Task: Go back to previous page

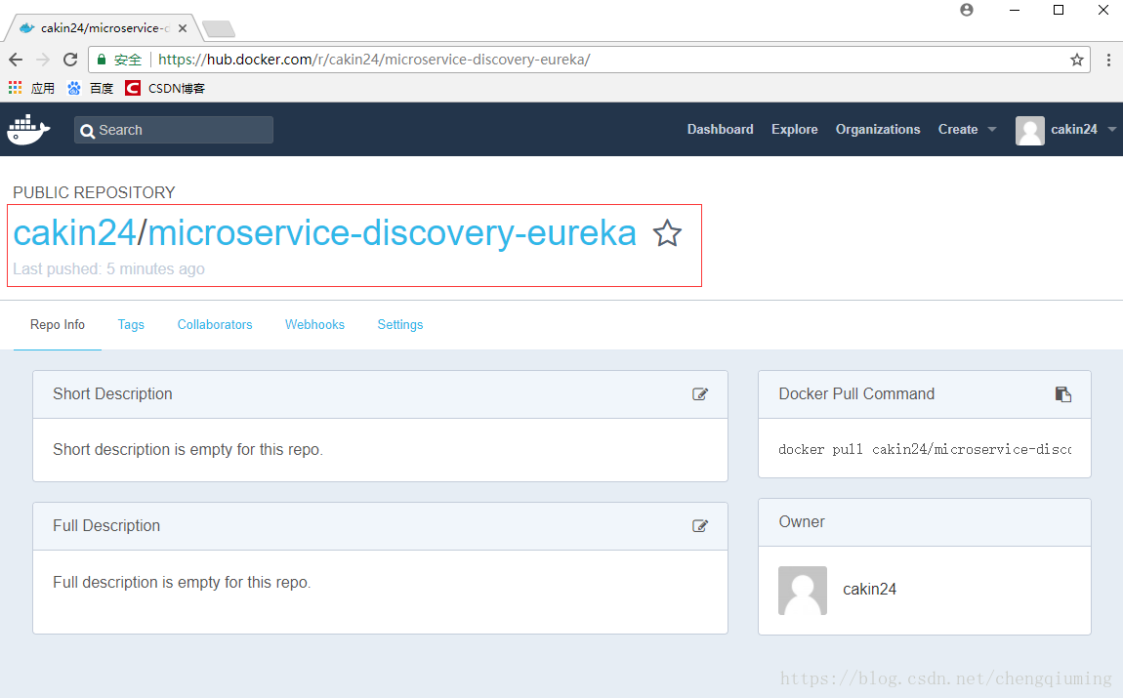Action: point(16,60)
